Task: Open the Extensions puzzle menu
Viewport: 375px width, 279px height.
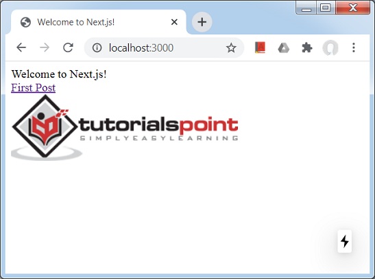Action: point(307,47)
